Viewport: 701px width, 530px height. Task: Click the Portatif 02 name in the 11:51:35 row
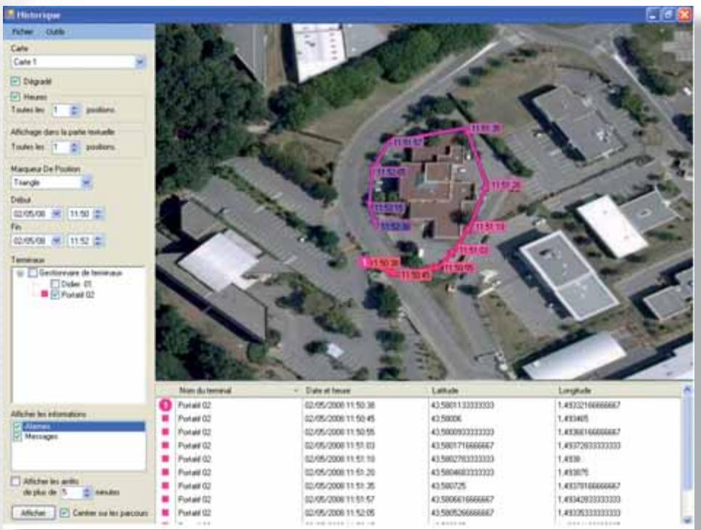coord(194,486)
